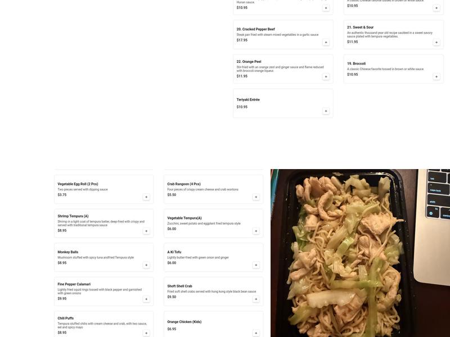
Task: Add 22. Orange Peel to cart
Action: tap(326, 77)
